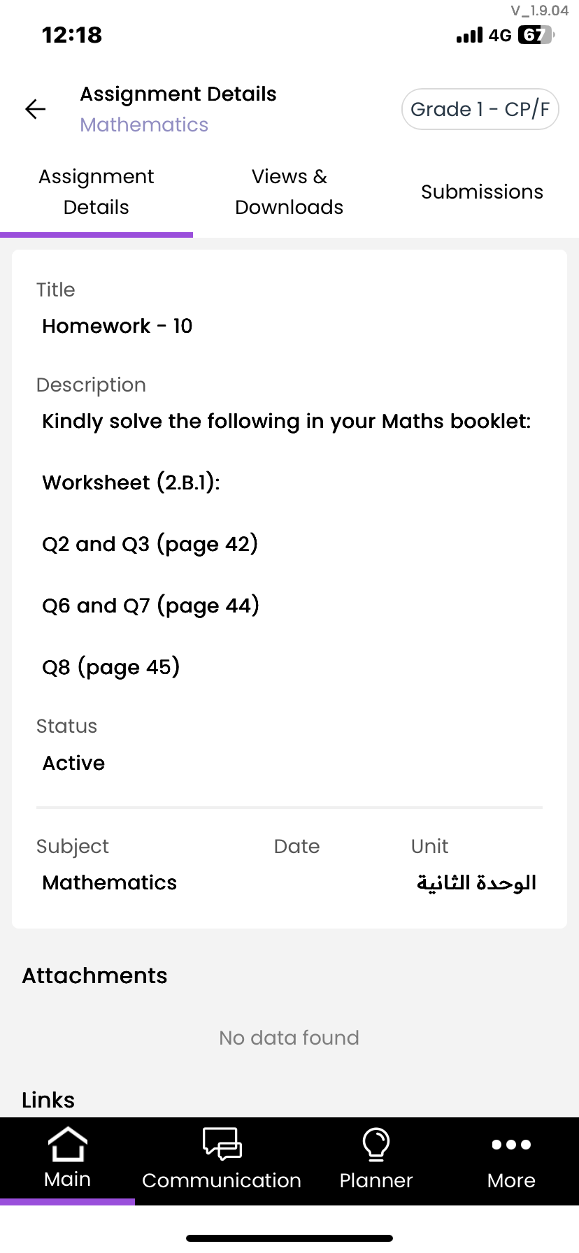
Task: Open More three-dots icon
Action: point(511,1145)
